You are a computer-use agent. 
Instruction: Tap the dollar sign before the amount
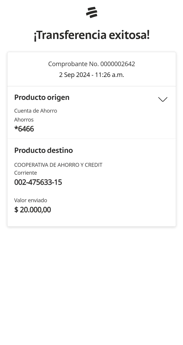point(16,210)
